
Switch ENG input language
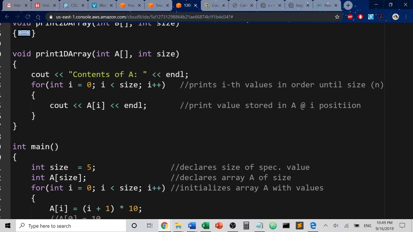tap(368, 226)
